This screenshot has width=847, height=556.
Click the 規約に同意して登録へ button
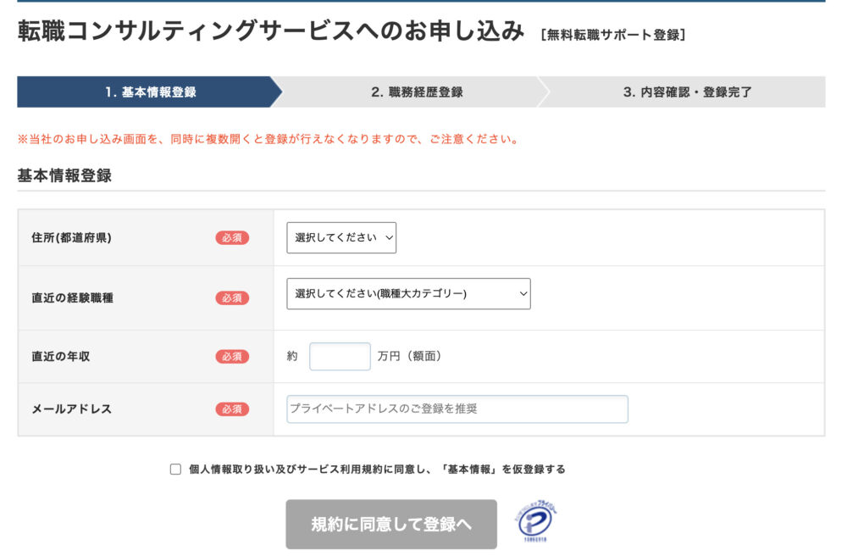tap(391, 524)
